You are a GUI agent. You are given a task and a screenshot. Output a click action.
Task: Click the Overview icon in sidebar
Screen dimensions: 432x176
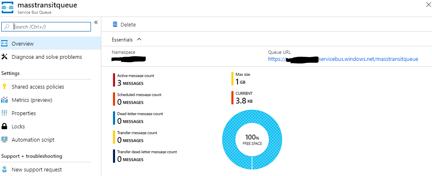click(5, 43)
